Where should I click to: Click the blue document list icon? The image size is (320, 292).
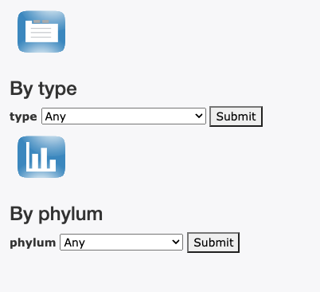[x=41, y=32]
